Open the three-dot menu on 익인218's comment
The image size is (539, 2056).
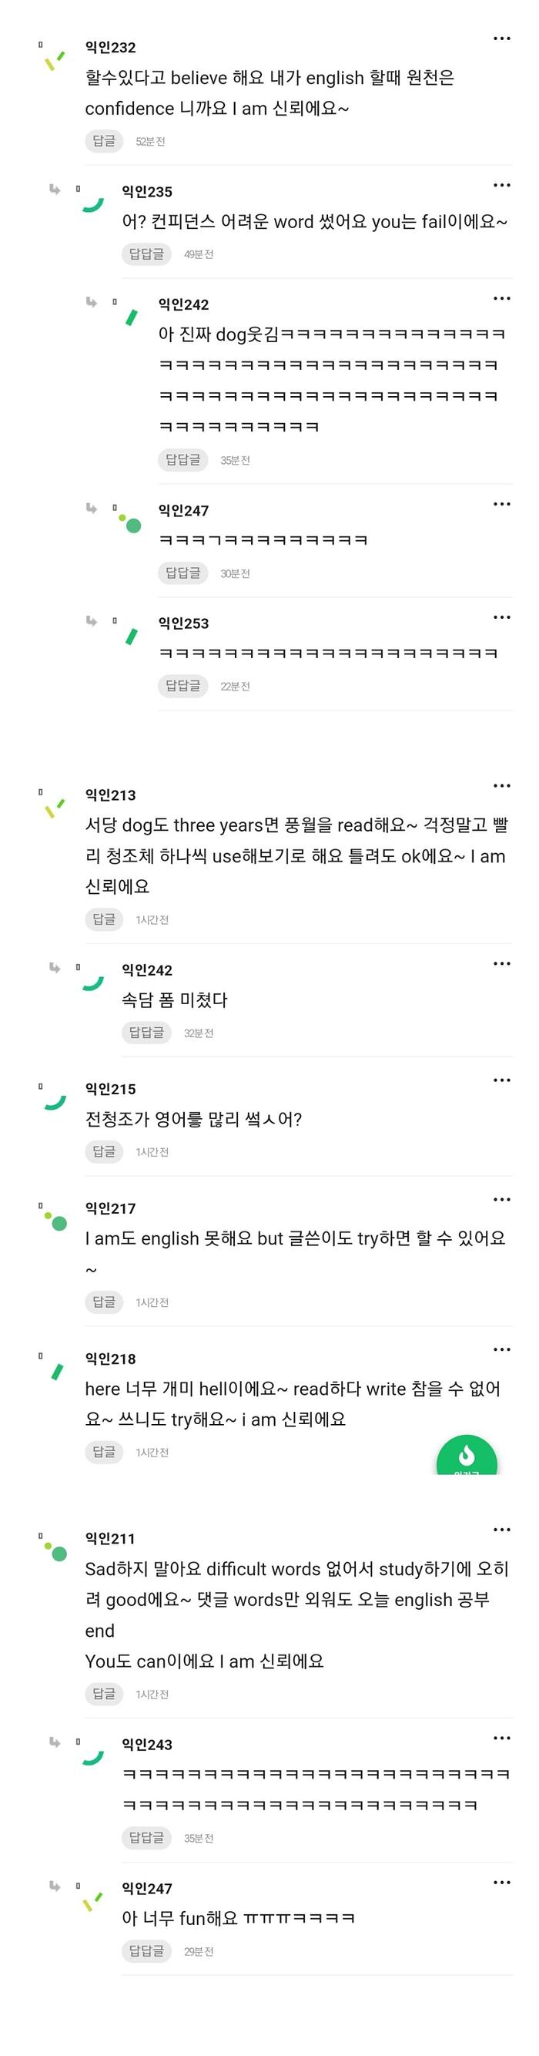click(501, 1349)
